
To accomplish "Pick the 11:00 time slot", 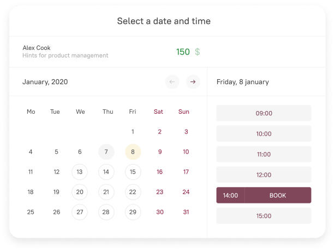I will click(264, 154).
